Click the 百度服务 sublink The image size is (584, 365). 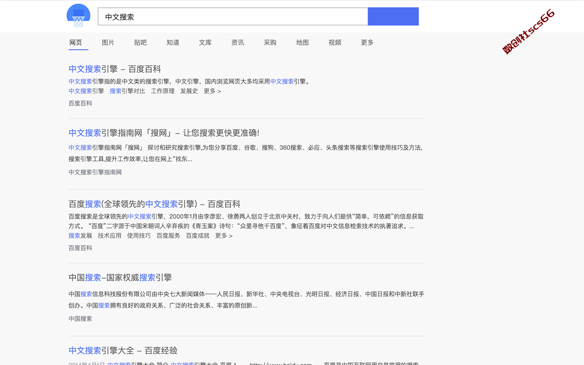(168, 235)
